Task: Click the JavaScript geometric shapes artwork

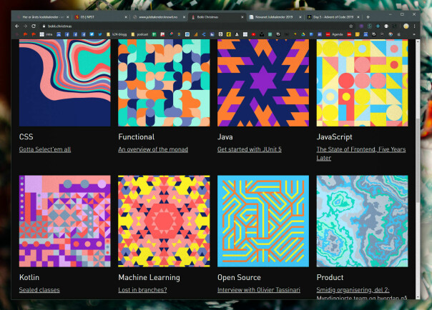Action: click(x=363, y=83)
